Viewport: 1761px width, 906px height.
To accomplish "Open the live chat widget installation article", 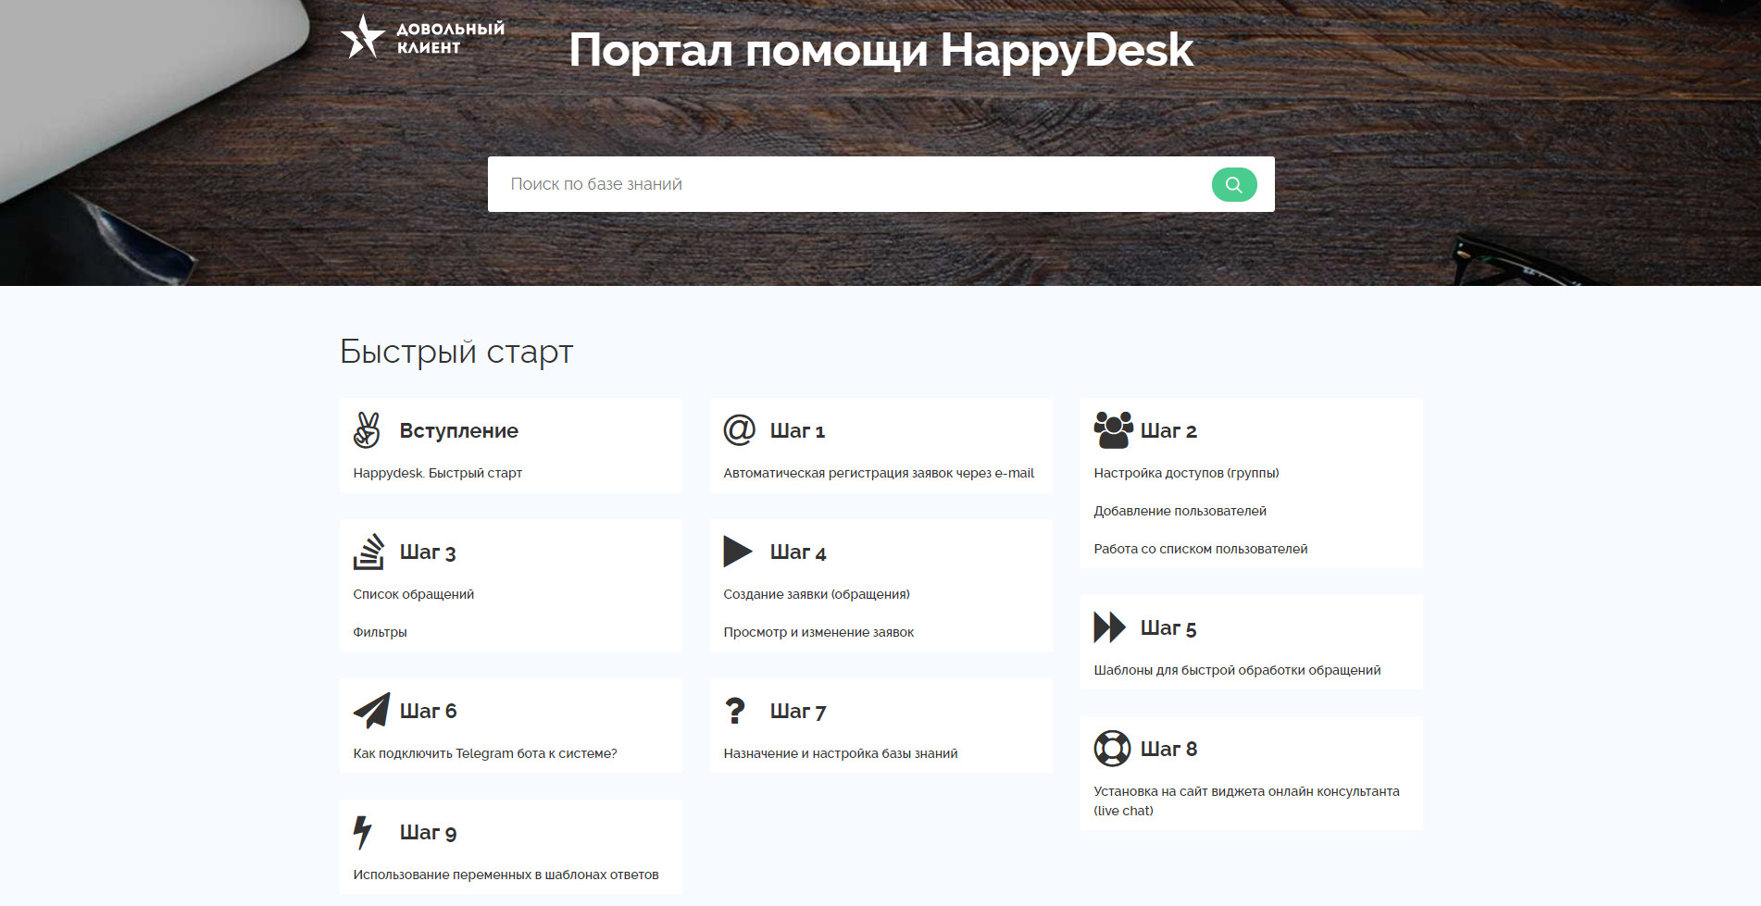I will [x=1246, y=801].
